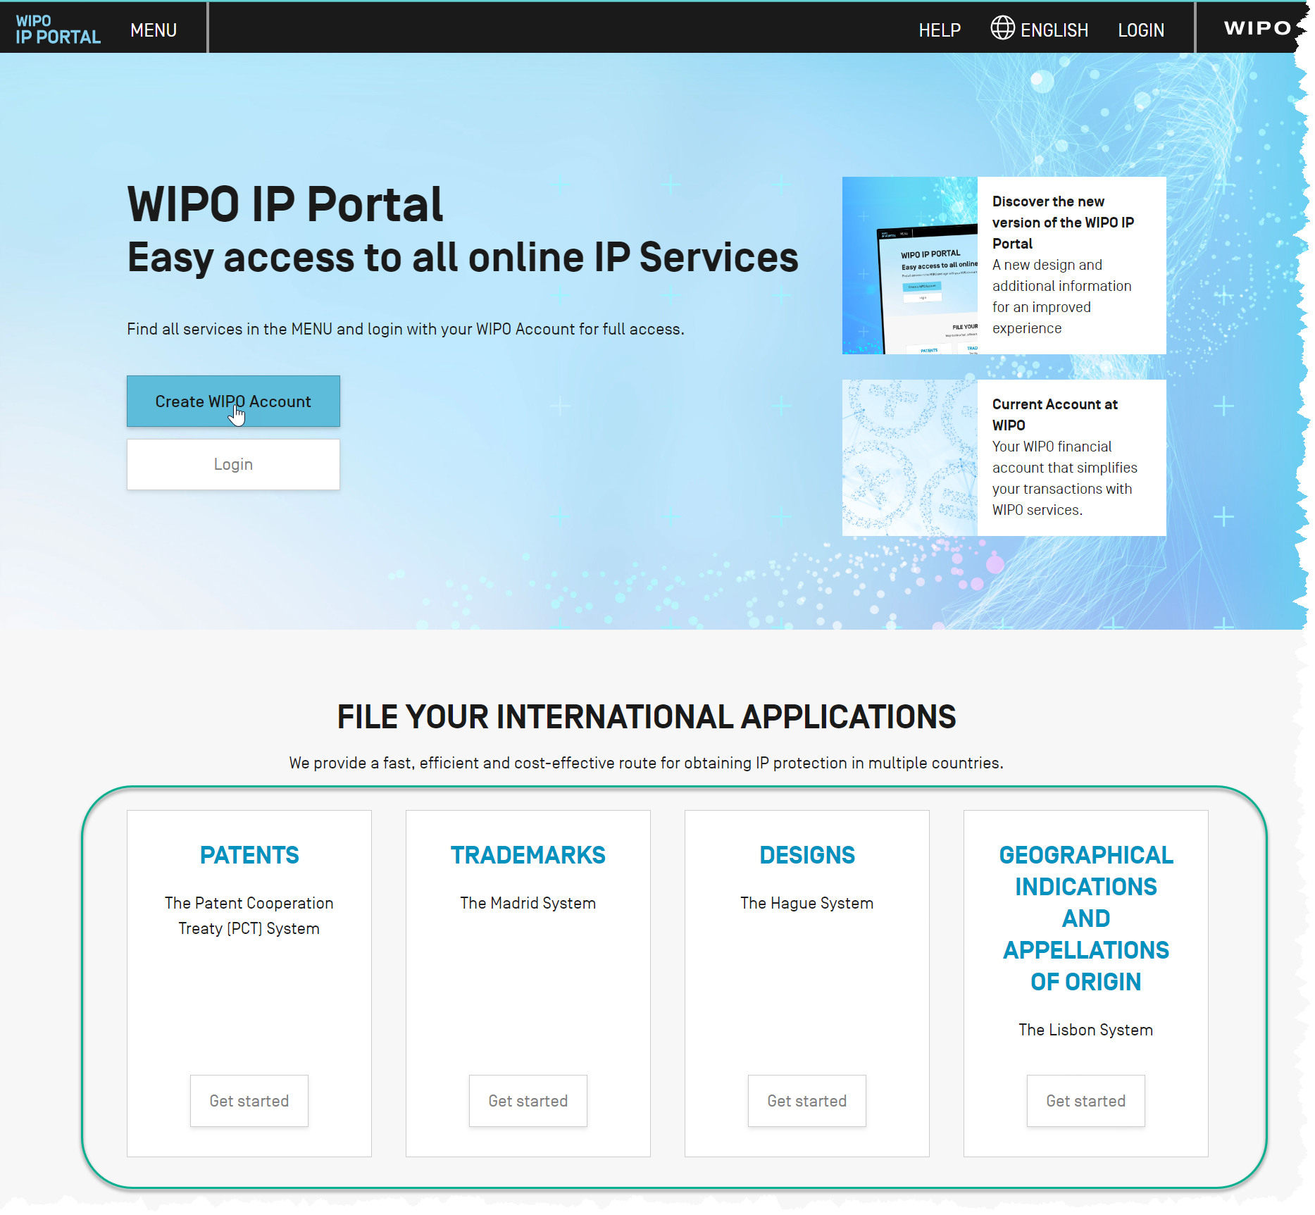Click 'The Lisbon System' text
1315x1215 pixels.
(x=1086, y=1030)
